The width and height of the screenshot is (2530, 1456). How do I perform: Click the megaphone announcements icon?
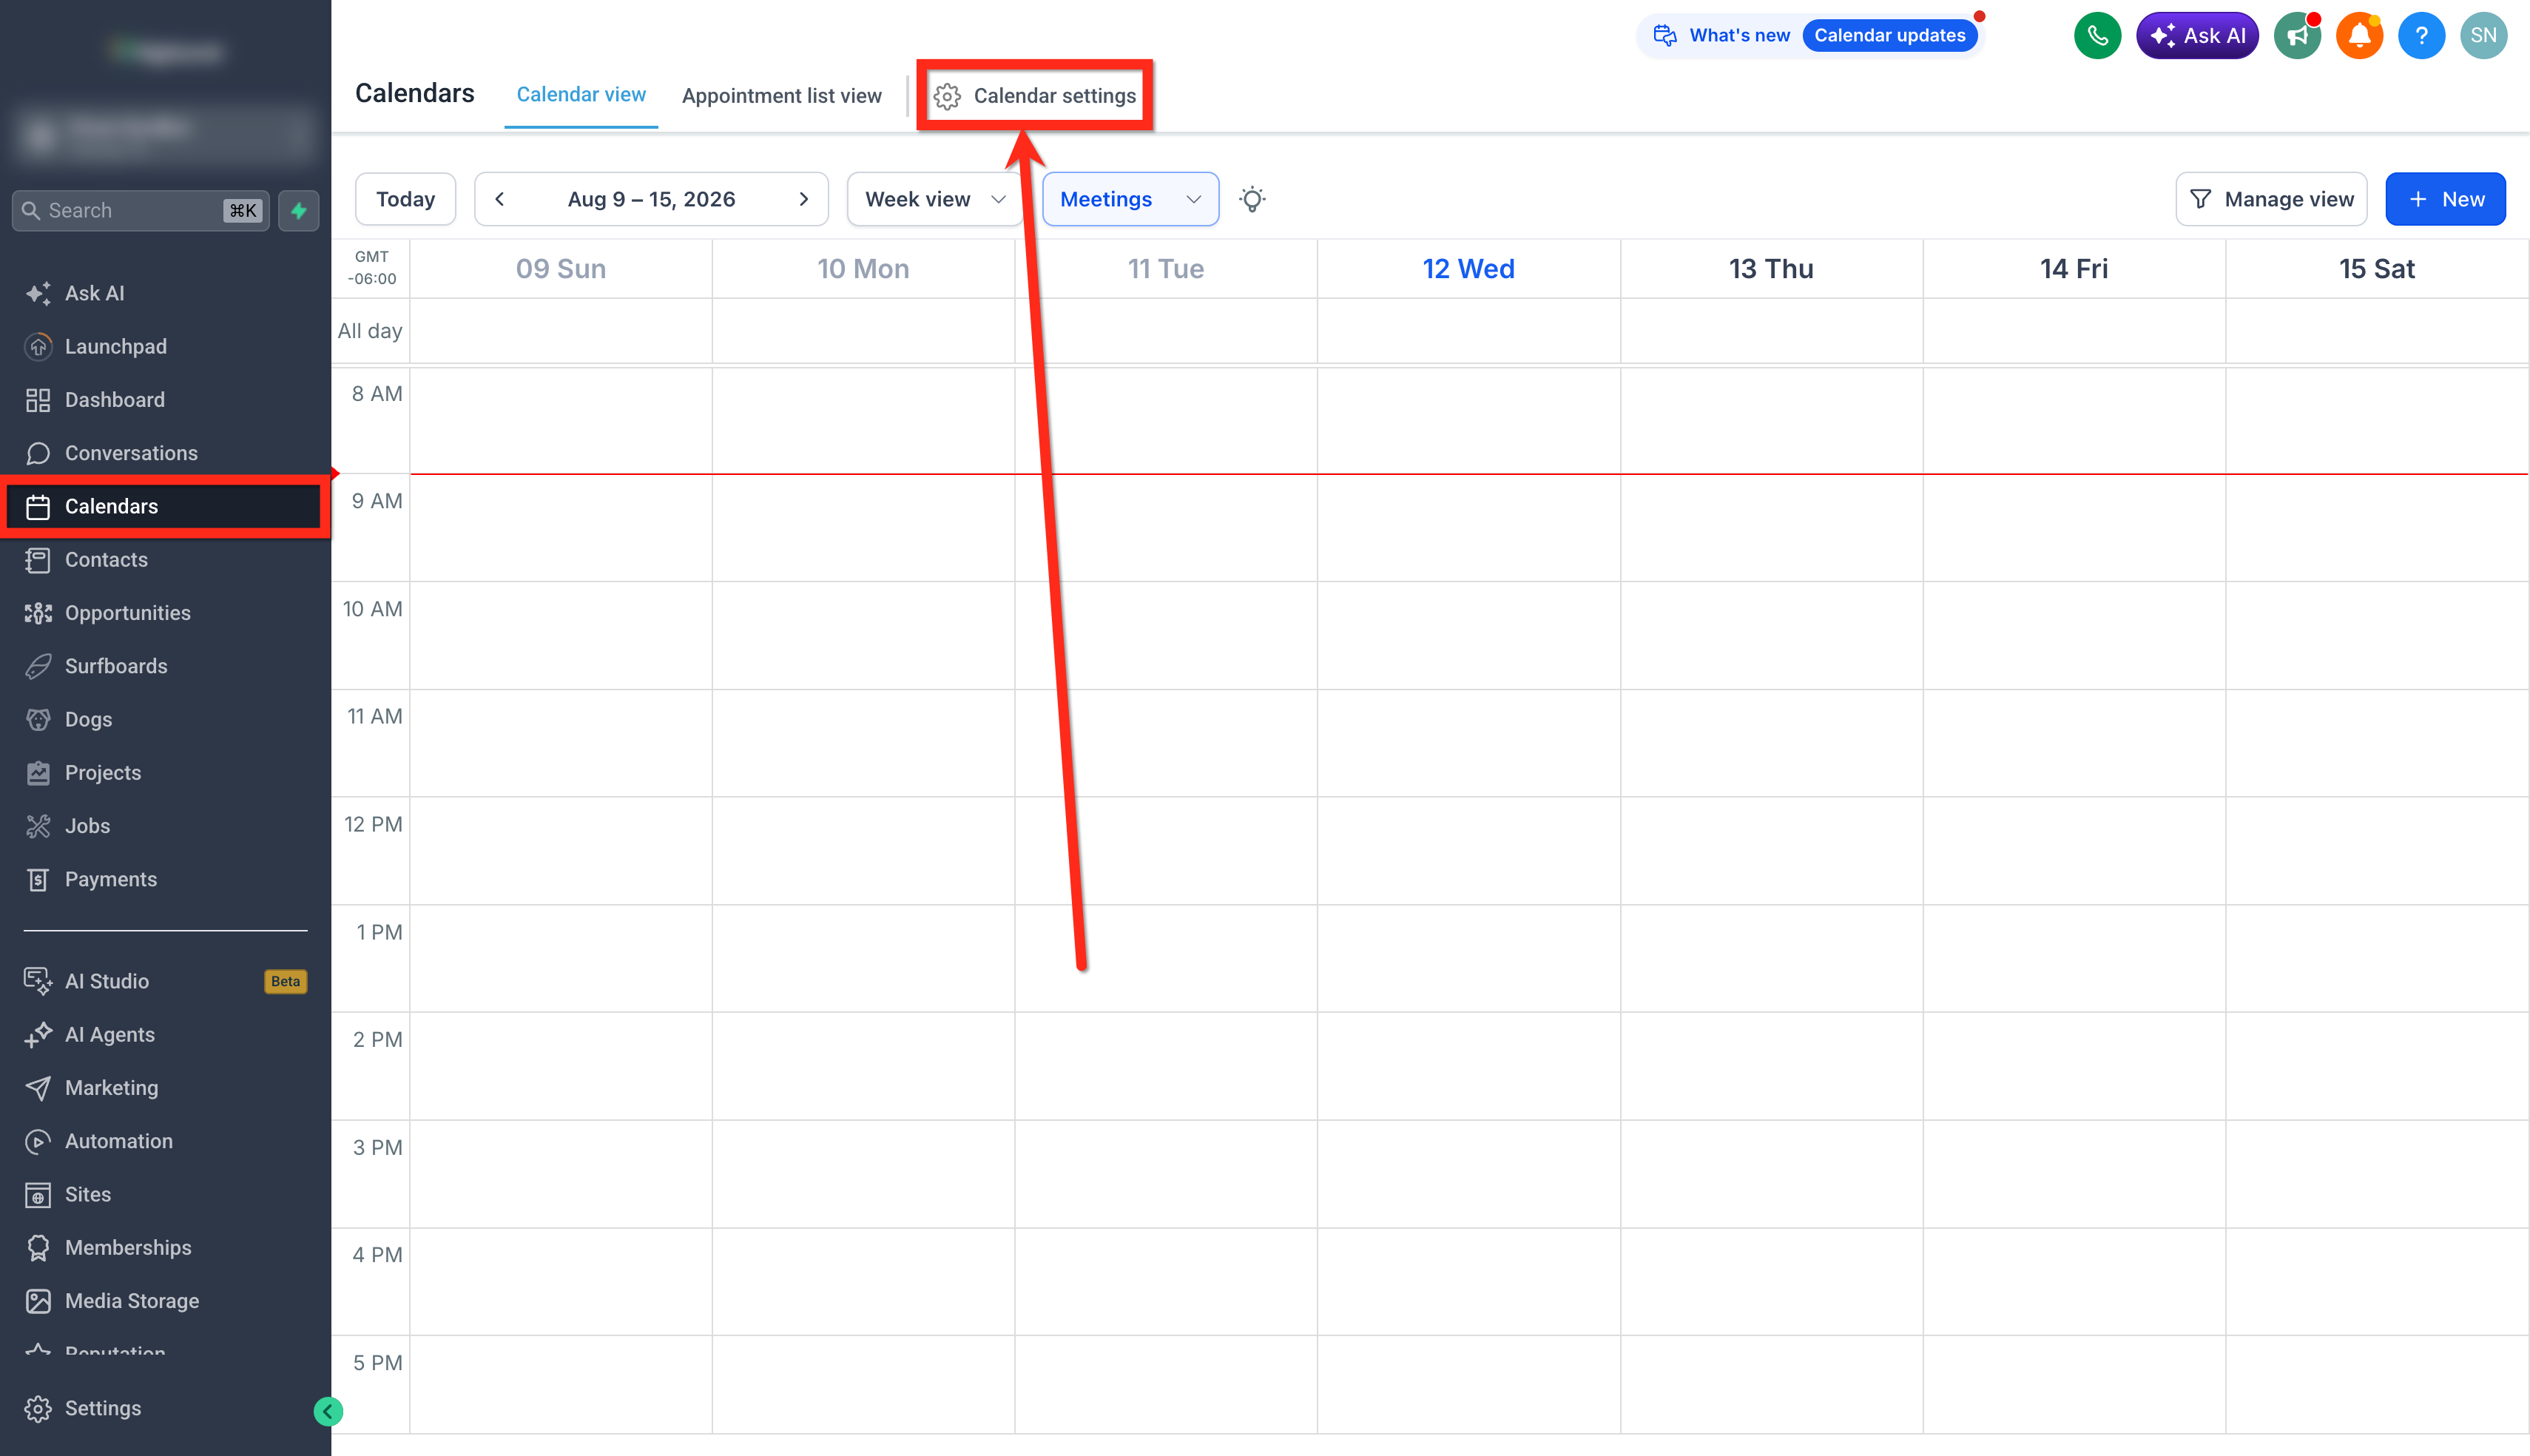[2297, 36]
